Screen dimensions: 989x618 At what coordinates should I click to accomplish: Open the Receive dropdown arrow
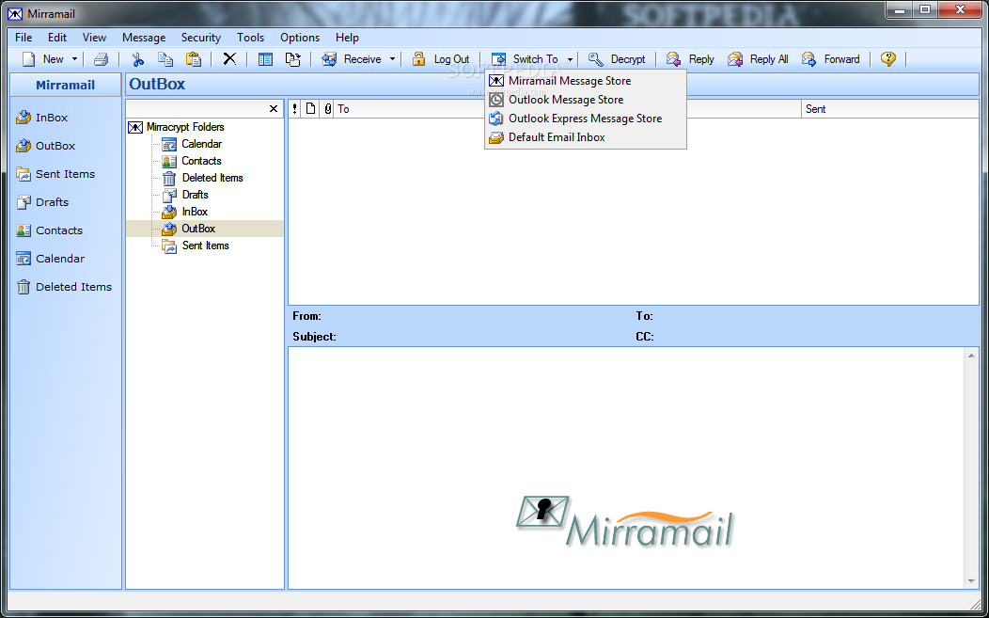(x=392, y=59)
